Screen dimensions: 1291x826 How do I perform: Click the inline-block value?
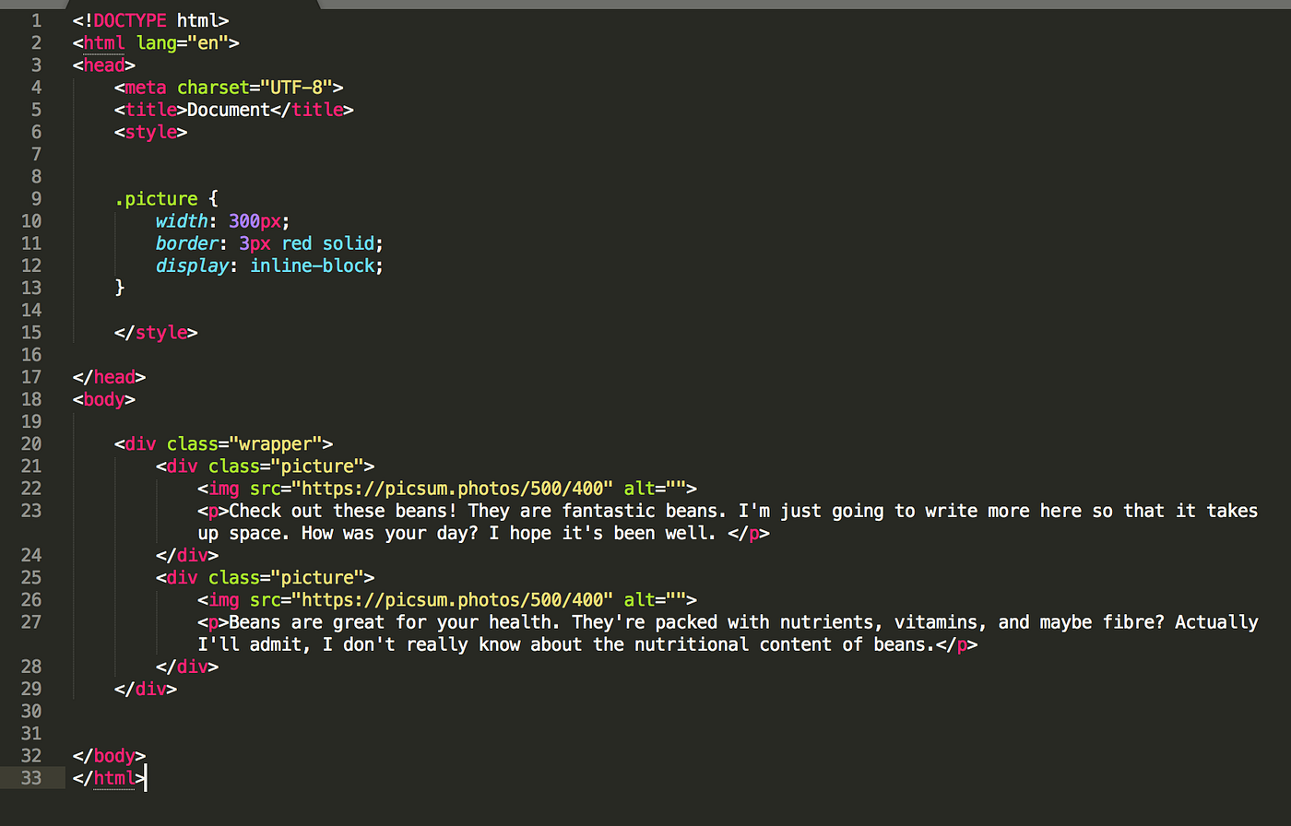(x=313, y=265)
